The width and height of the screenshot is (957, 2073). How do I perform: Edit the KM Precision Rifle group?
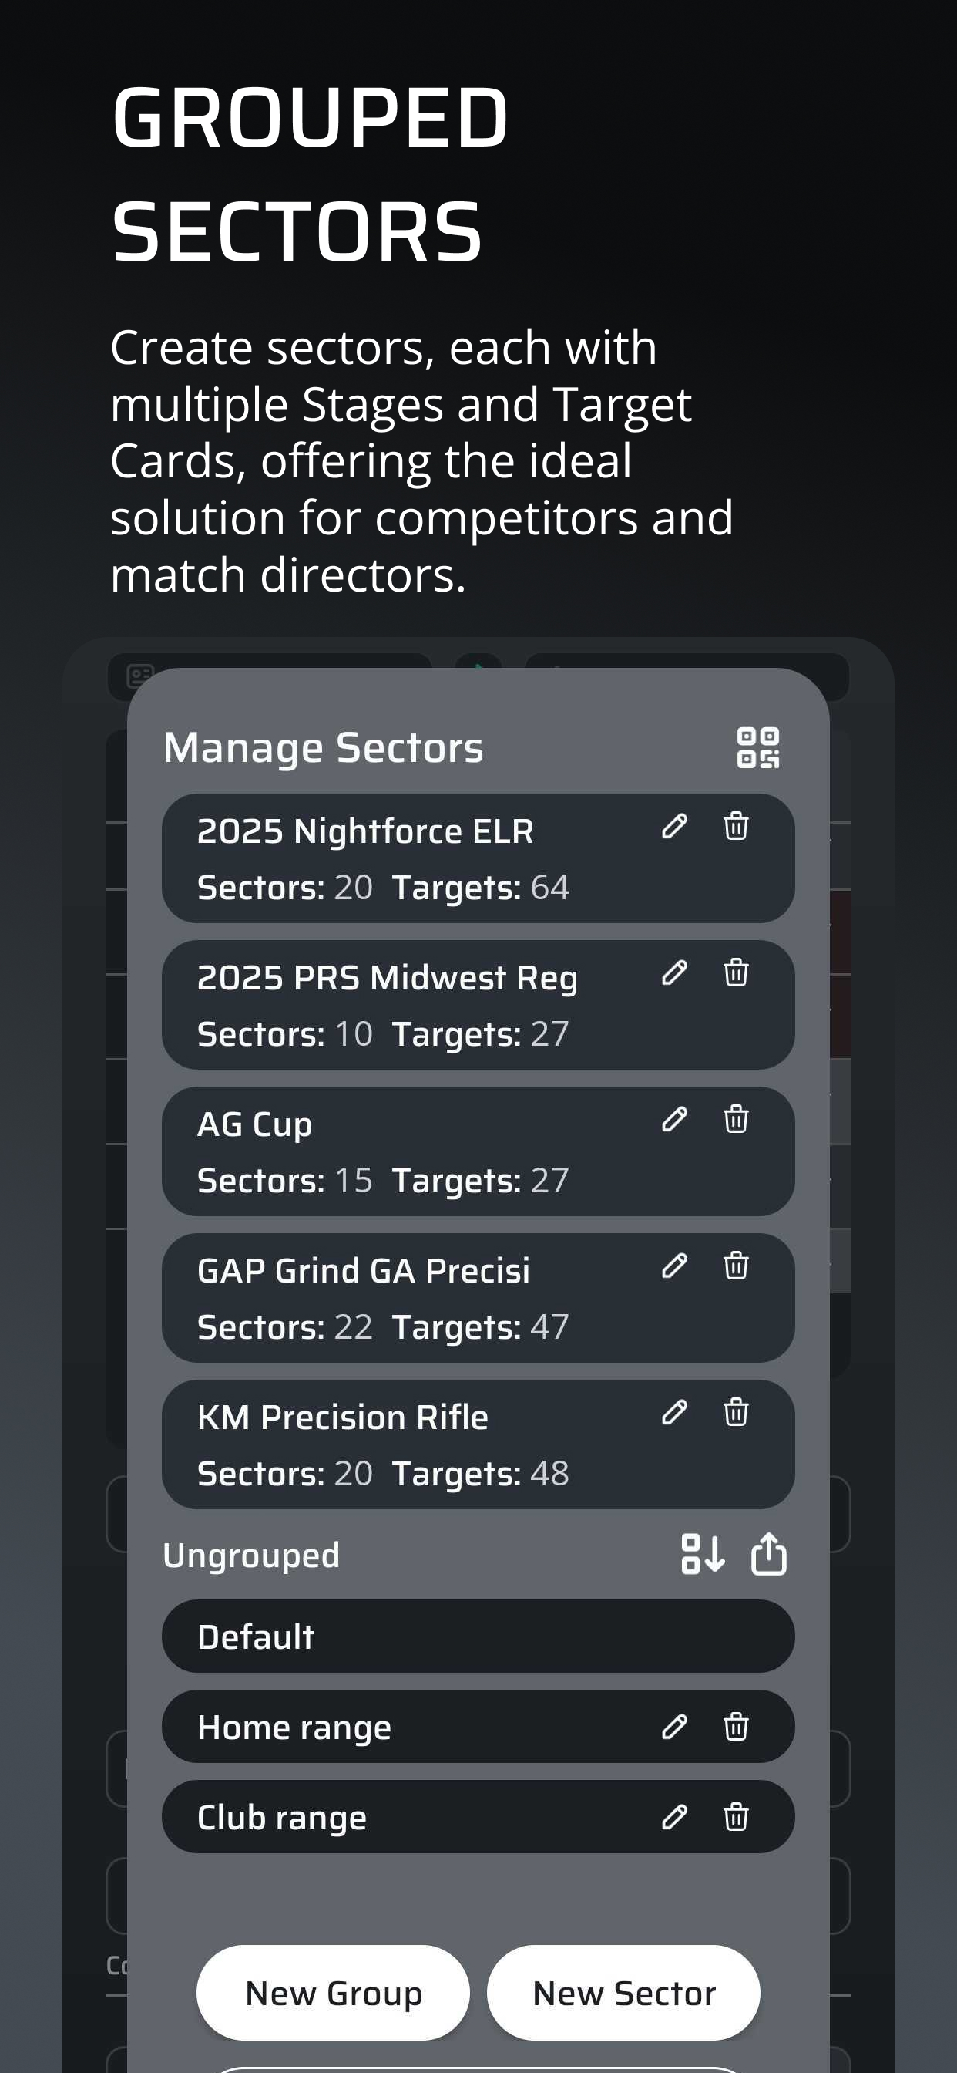click(x=674, y=1412)
